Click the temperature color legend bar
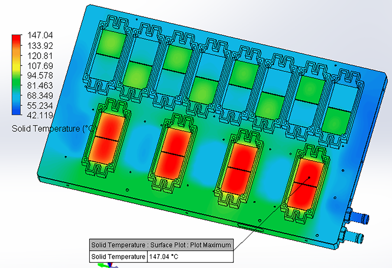 coord(17,75)
